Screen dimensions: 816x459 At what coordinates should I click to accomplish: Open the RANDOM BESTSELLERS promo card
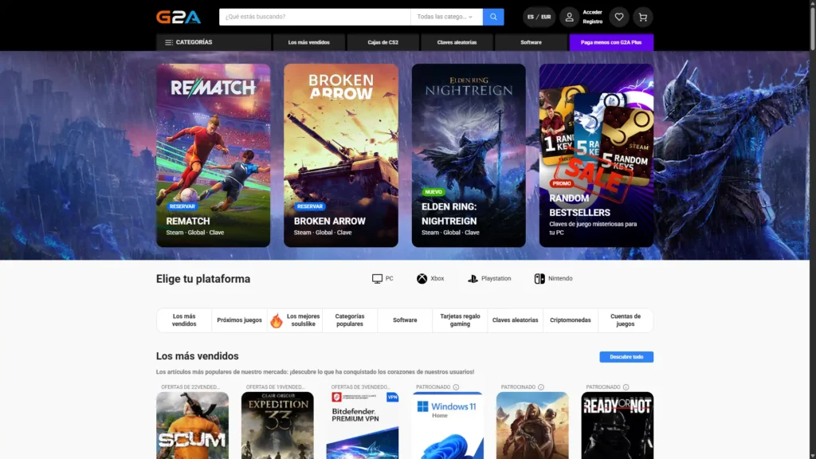pyautogui.click(x=596, y=155)
